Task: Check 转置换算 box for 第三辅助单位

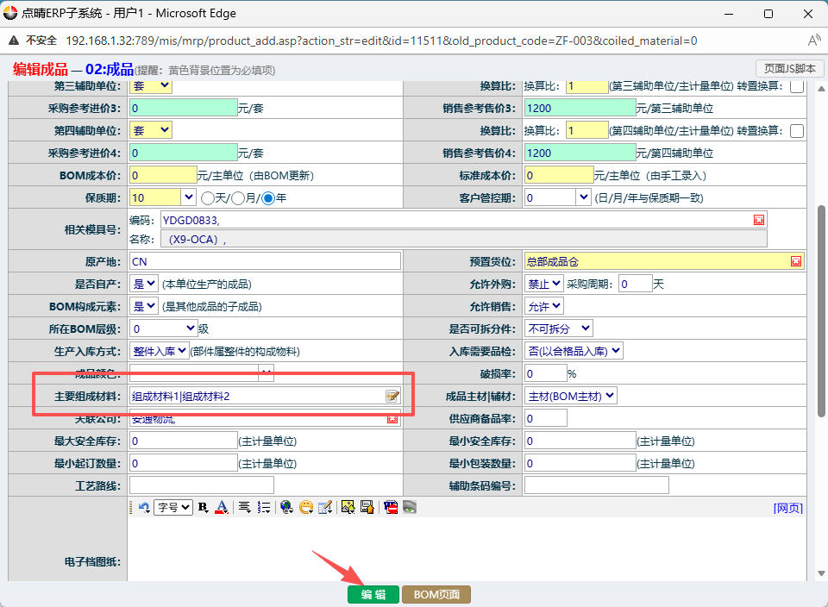Action: point(797,86)
